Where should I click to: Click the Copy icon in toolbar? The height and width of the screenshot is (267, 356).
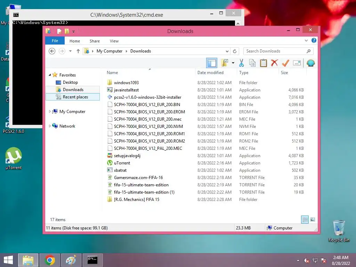pyautogui.click(x=252, y=63)
